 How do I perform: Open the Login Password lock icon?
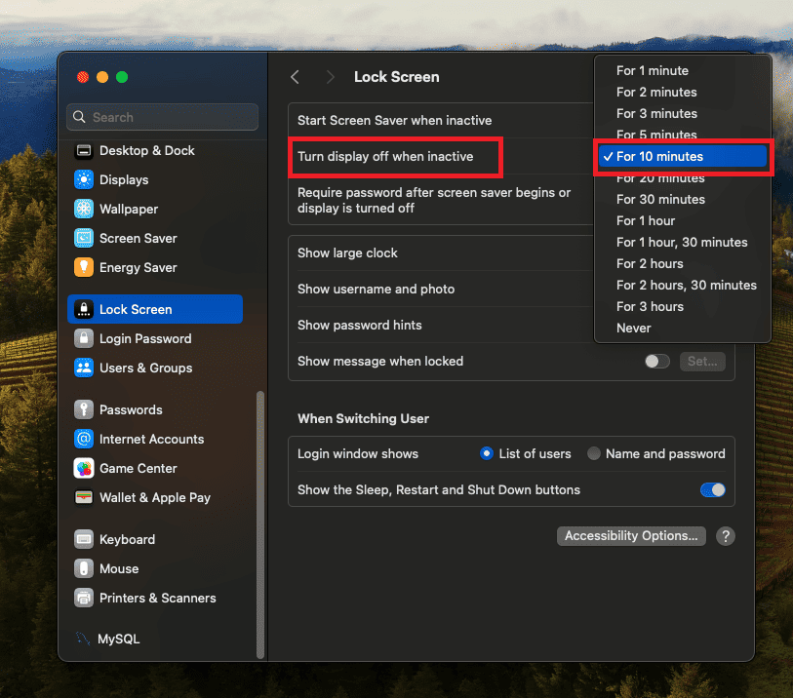[84, 338]
